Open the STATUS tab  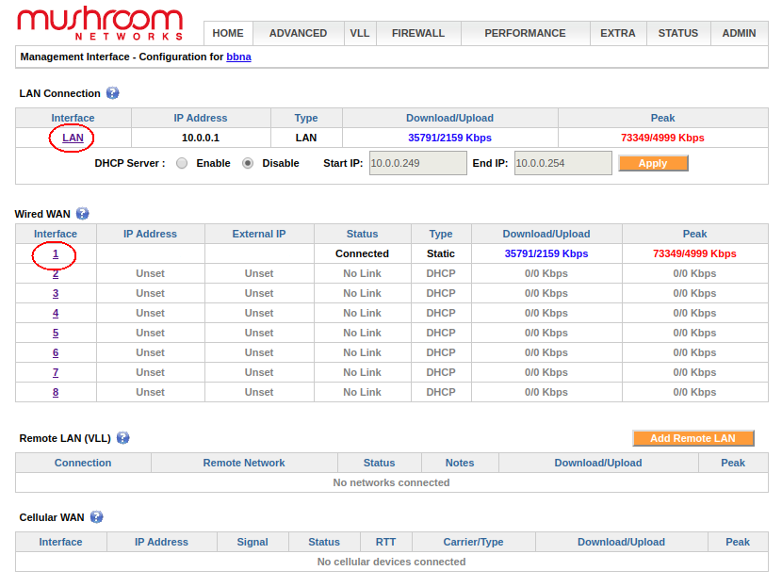tap(678, 33)
